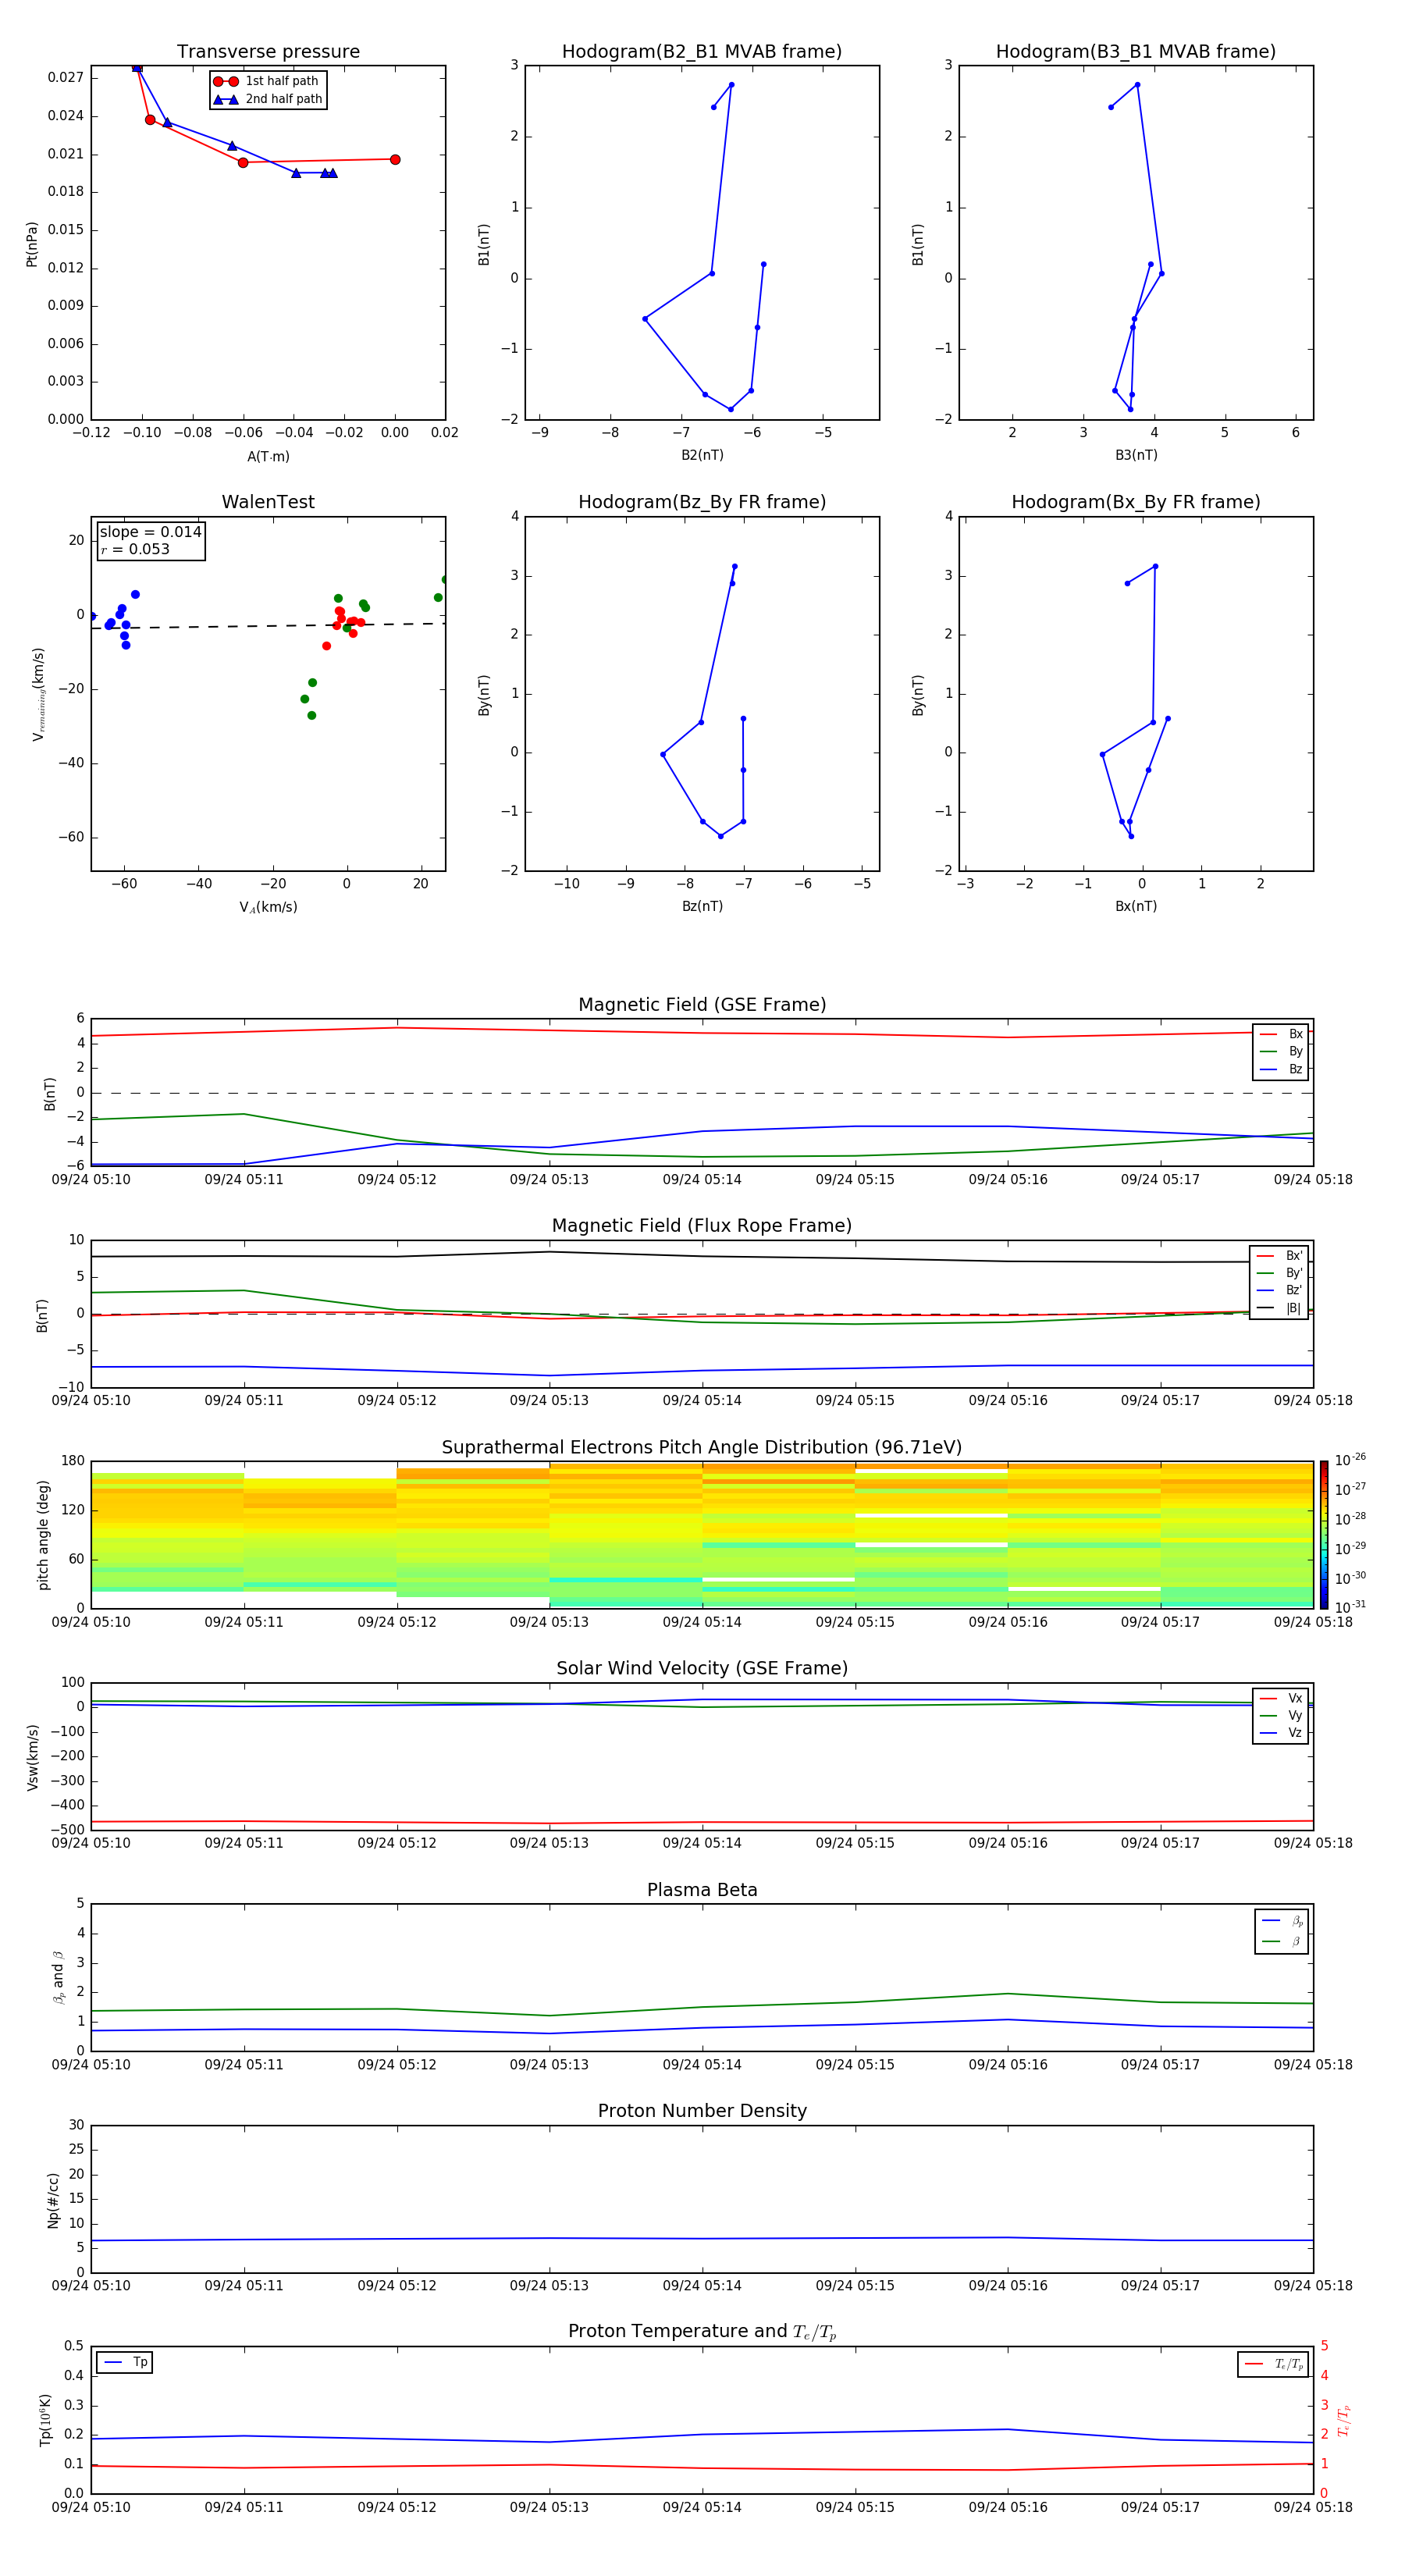Click the "Bz(nT)" x-axis label of hodogram
This screenshot has height=2576, width=1405.
click(x=702, y=906)
